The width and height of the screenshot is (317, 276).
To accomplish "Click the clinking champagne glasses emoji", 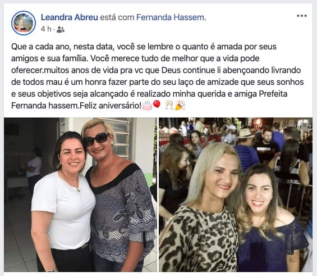I will tap(169, 105).
